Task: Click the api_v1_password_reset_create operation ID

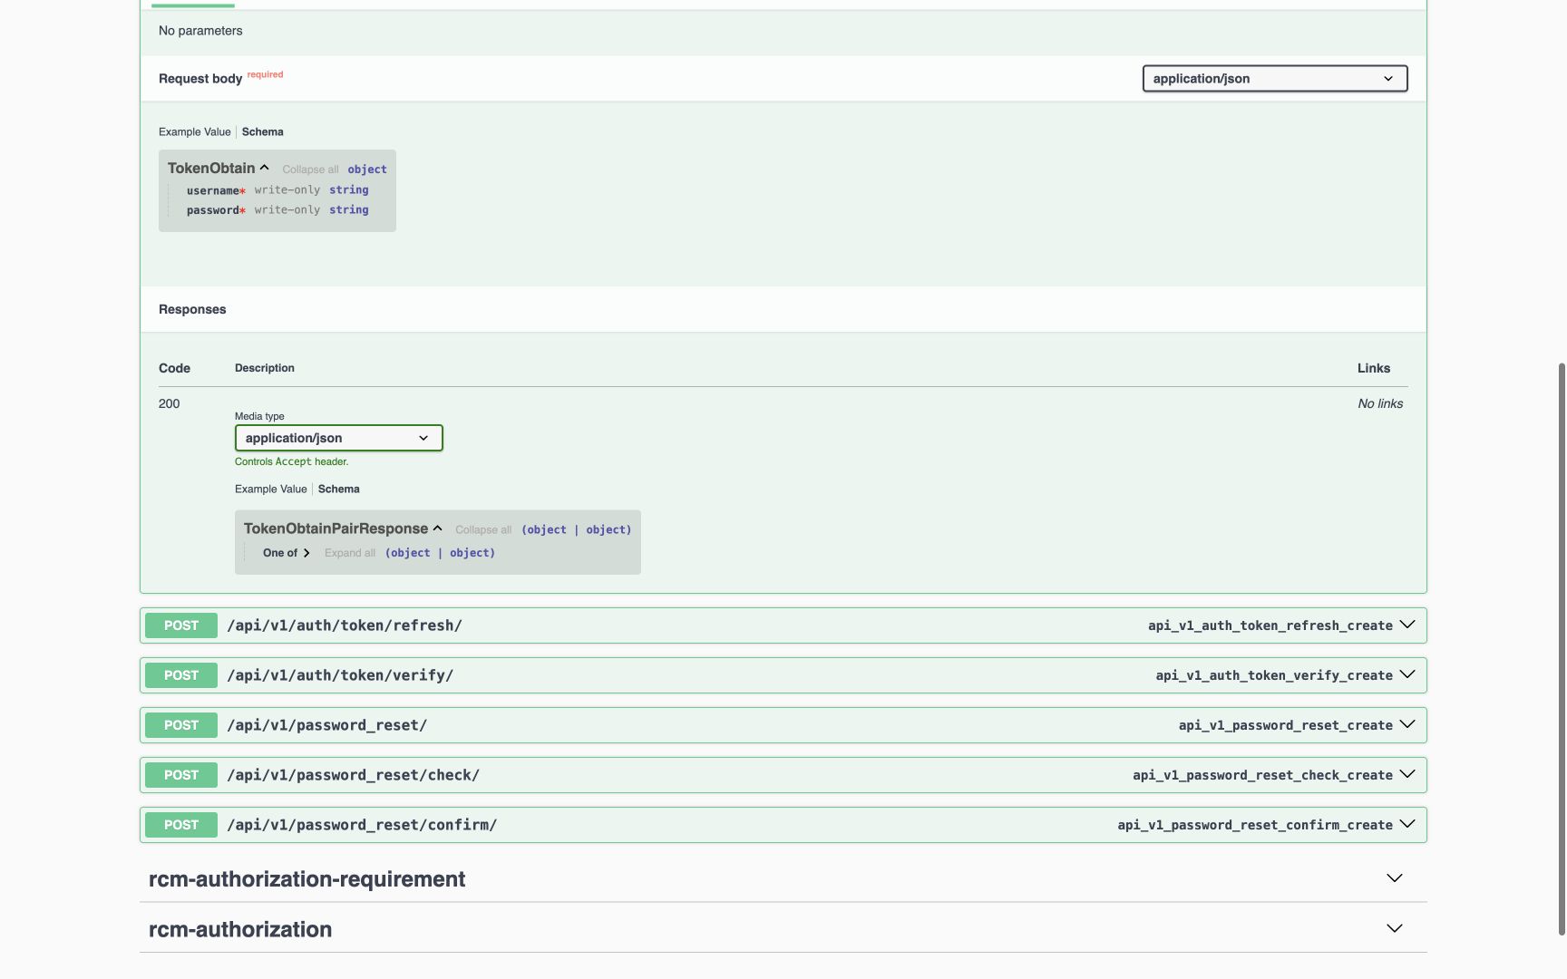Action: point(1286,725)
